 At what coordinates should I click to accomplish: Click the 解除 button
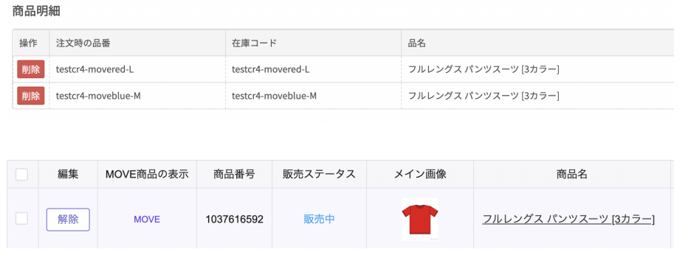68,220
